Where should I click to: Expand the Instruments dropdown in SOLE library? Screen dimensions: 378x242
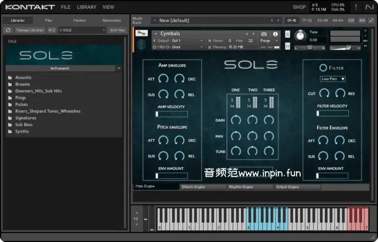[119, 68]
